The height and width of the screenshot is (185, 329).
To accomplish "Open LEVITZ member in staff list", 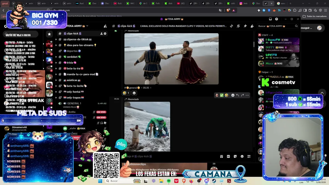I will [x=279, y=56].
